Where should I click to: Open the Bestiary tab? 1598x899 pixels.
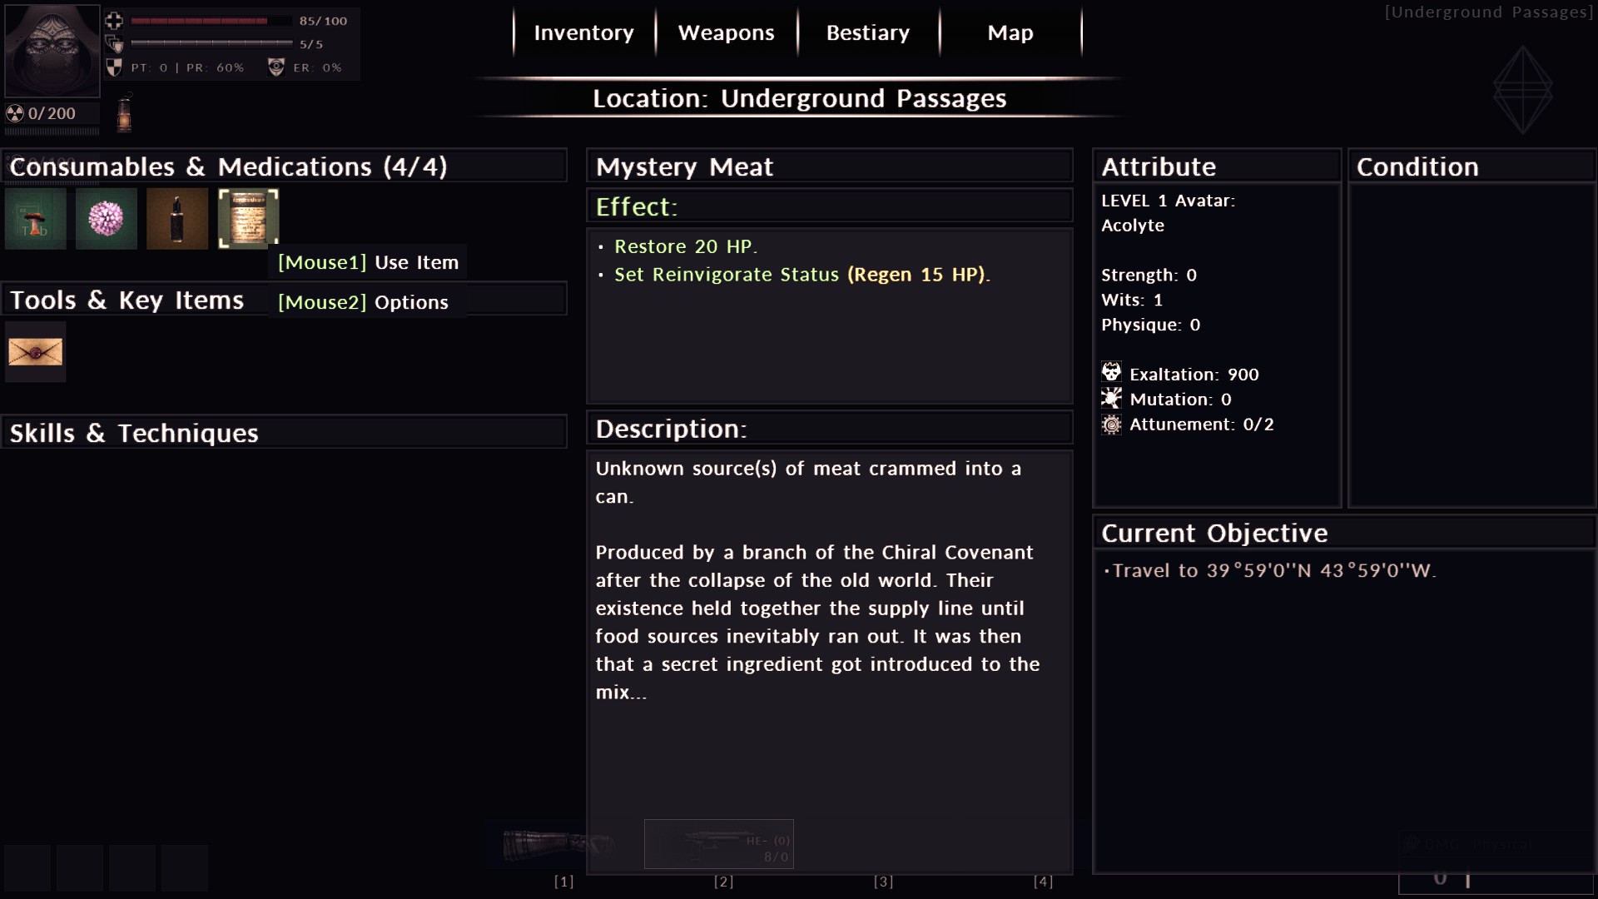click(x=868, y=32)
